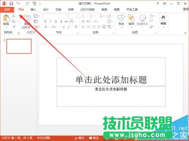Toggle align text right
This screenshot has height=141, width=189.
click(x=94, y=27)
